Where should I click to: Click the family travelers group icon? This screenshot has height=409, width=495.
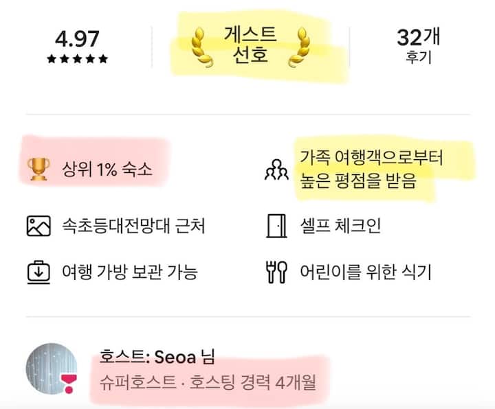click(276, 171)
